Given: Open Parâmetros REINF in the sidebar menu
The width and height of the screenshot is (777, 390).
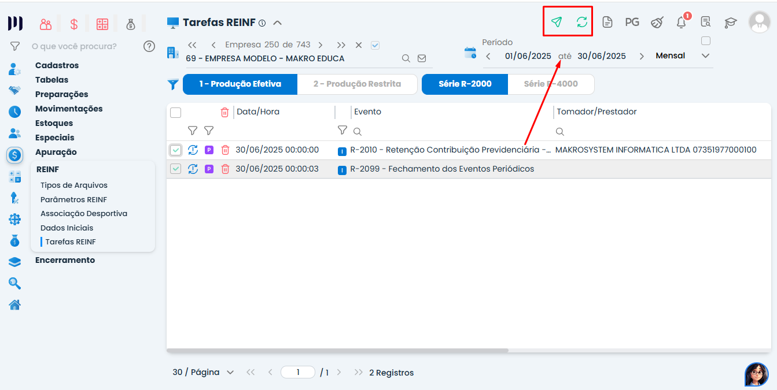Looking at the screenshot, I should click(73, 199).
